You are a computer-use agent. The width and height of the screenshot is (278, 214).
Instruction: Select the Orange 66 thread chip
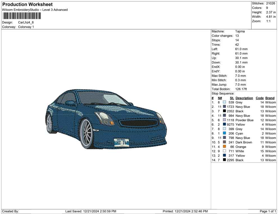(224, 147)
